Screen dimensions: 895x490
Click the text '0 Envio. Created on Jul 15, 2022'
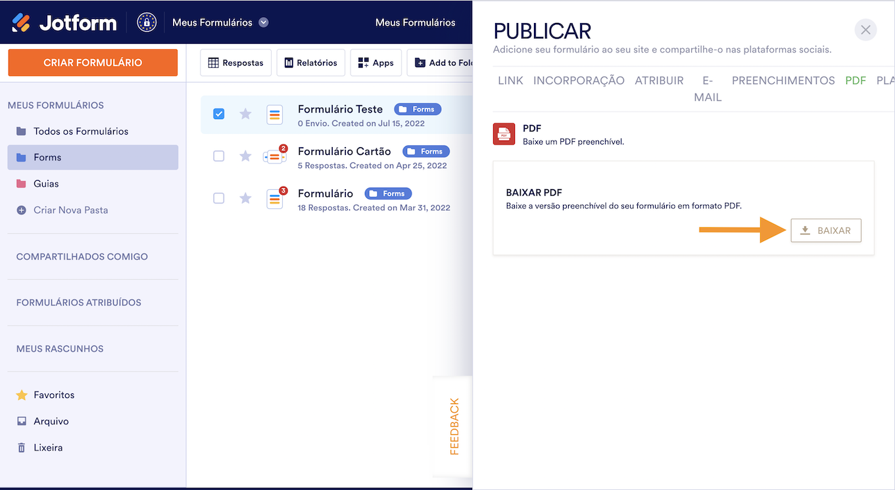[x=361, y=123]
